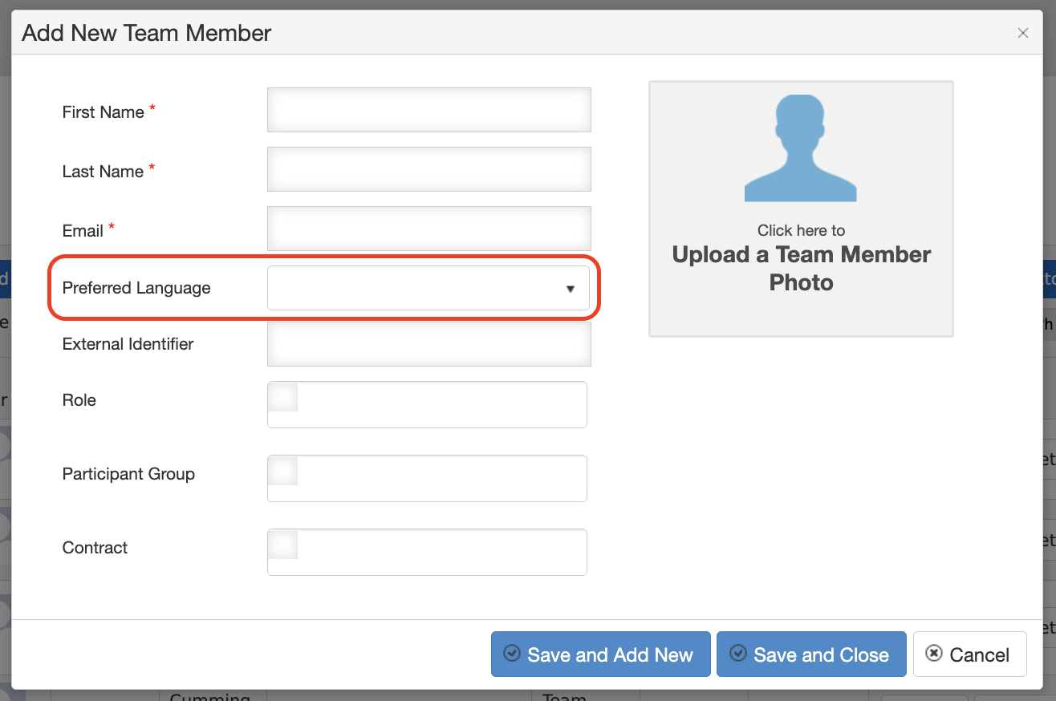This screenshot has width=1056, height=701.
Task: Click the First Name label text
Action: coord(104,112)
